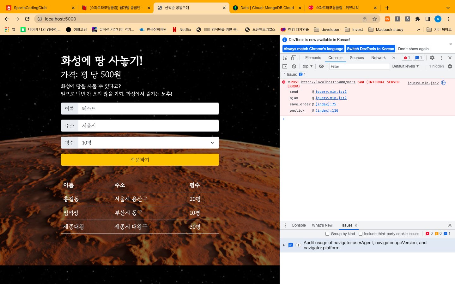Open the (index):116 source link
455x284 pixels.
click(x=327, y=110)
